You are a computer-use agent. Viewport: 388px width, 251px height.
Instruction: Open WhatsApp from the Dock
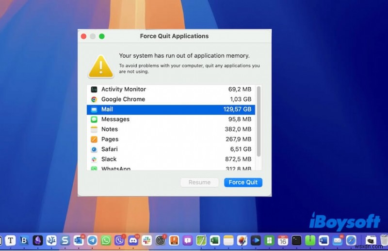(106, 240)
